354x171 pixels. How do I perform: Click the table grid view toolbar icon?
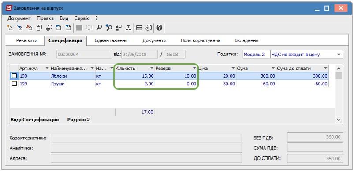click(x=139, y=28)
